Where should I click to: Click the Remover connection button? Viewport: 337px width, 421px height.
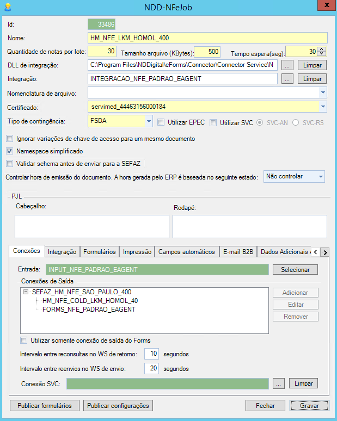tap(295, 317)
